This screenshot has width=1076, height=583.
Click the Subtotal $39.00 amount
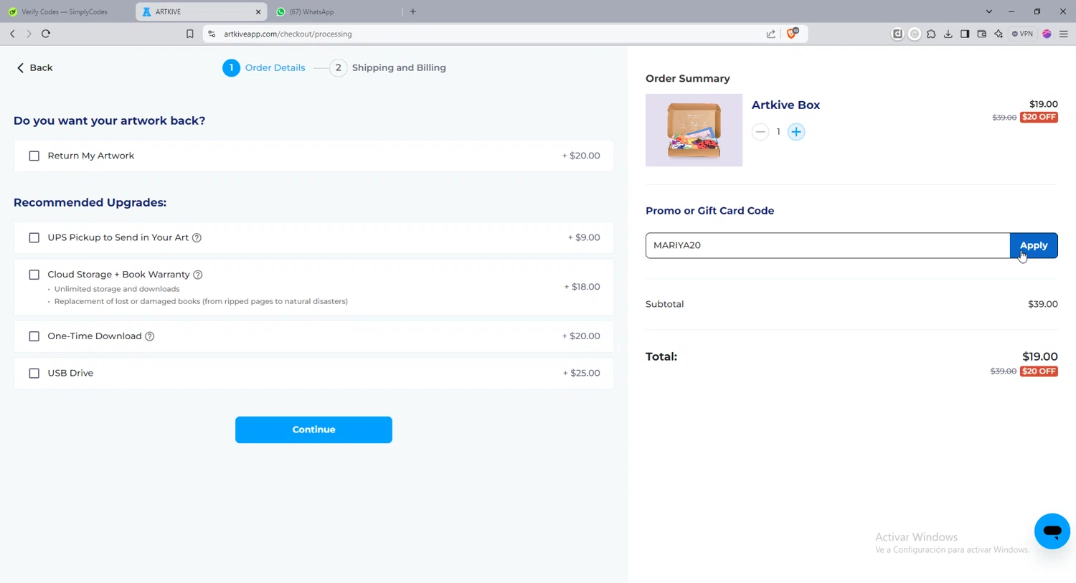[1042, 304]
